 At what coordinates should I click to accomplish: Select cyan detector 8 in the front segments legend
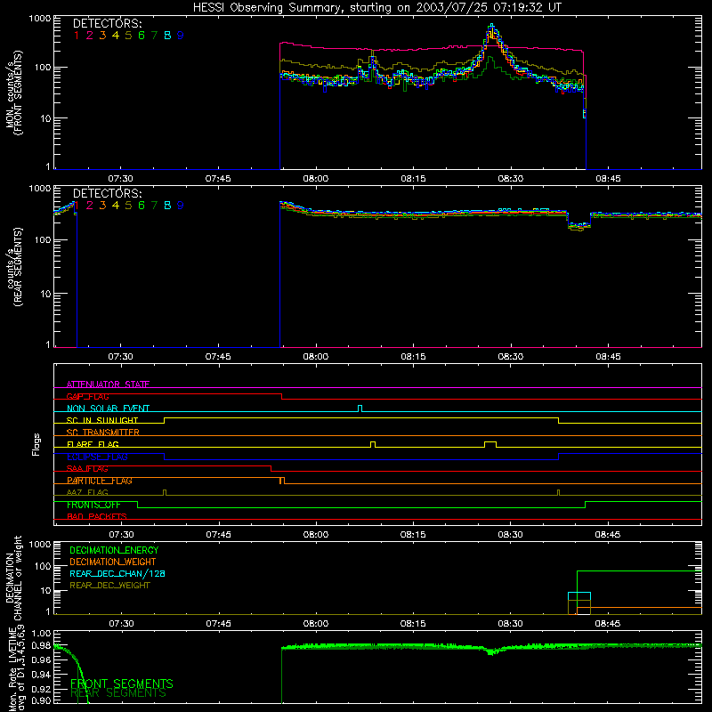point(167,36)
